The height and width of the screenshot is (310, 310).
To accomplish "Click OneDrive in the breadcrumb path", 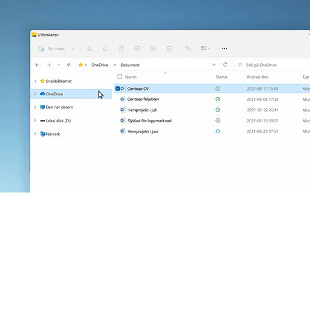I will [100, 65].
